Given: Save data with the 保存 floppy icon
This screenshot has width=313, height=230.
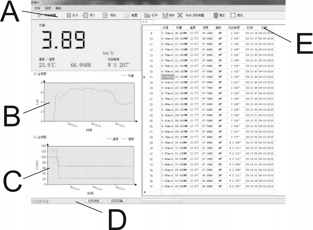Looking at the screenshot, I should click(165, 15).
